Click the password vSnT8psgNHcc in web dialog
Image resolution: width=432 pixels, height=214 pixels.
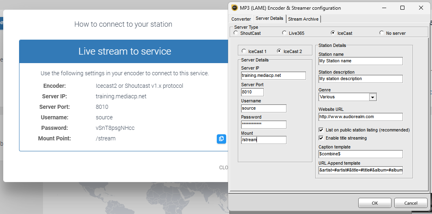tap(115, 128)
